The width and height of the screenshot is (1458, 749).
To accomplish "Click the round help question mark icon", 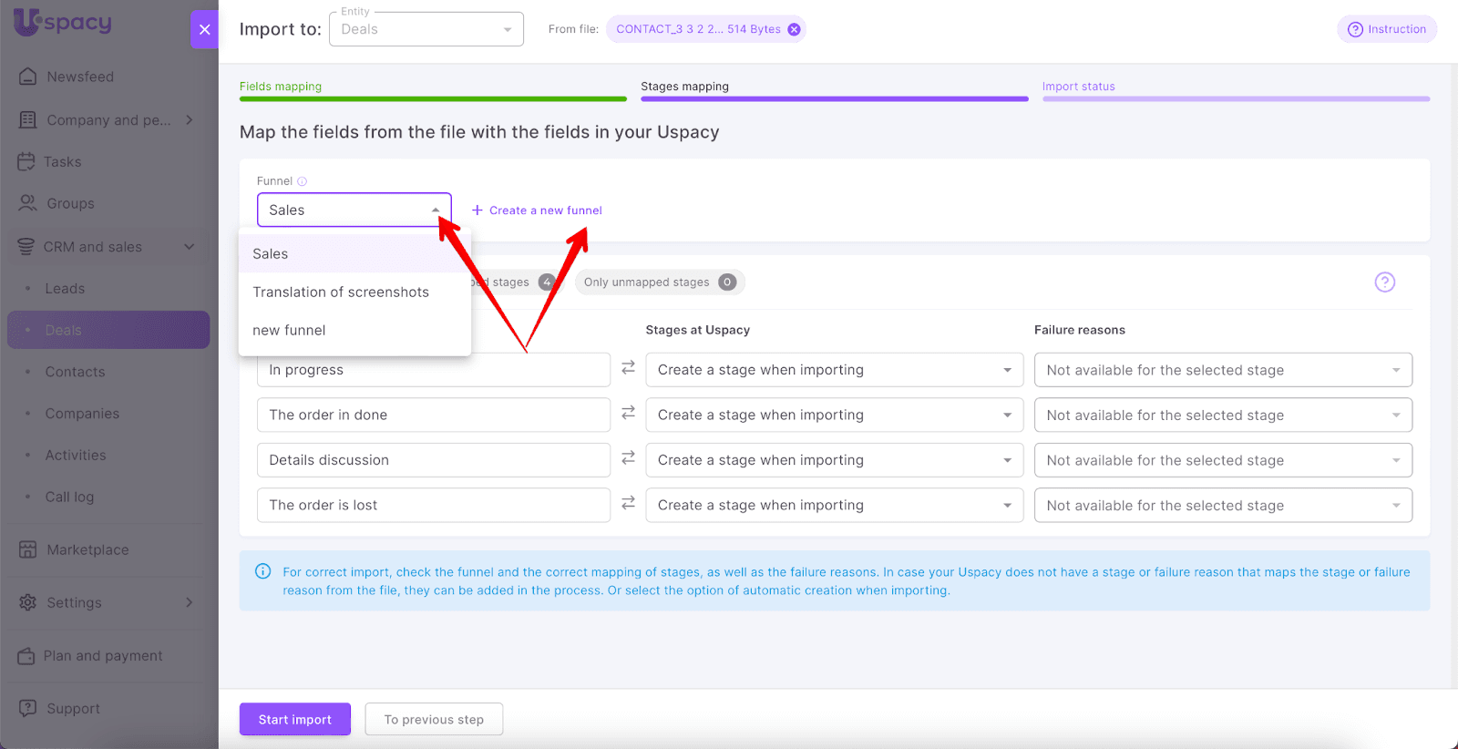I will point(1384,282).
